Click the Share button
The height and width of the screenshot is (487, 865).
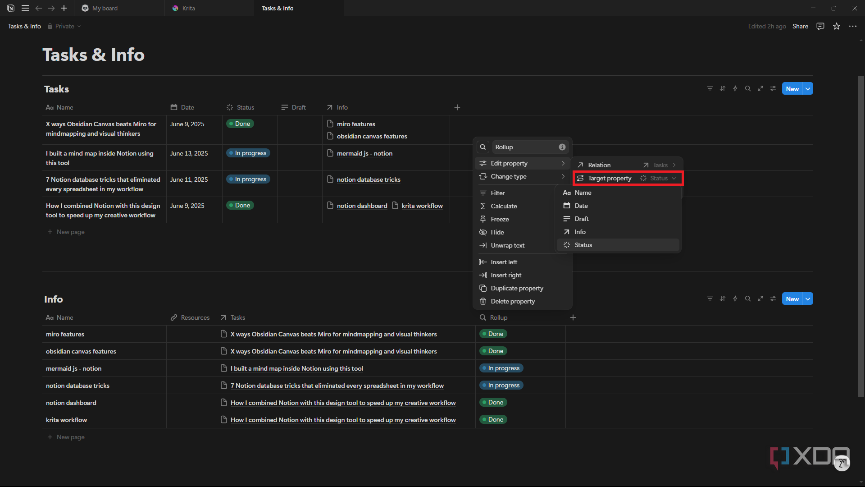click(x=800, y=26)
